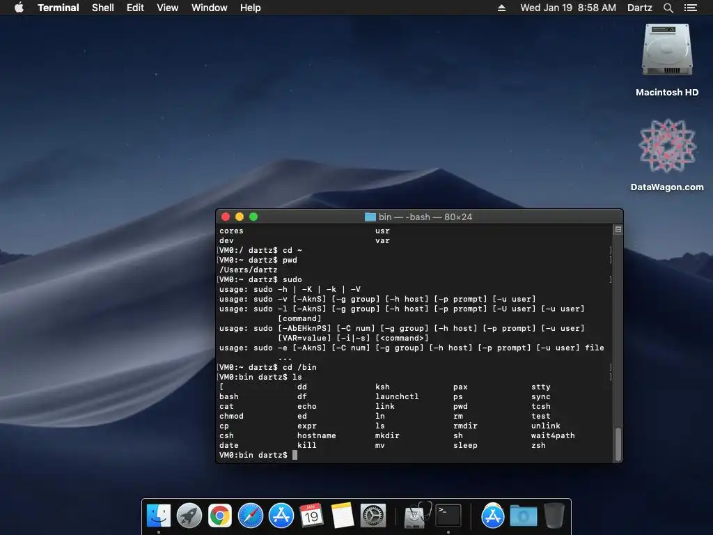713x535 pixels.
Task: Click 'rmdir' in the ls listing
Action: (x=465, y=426)
